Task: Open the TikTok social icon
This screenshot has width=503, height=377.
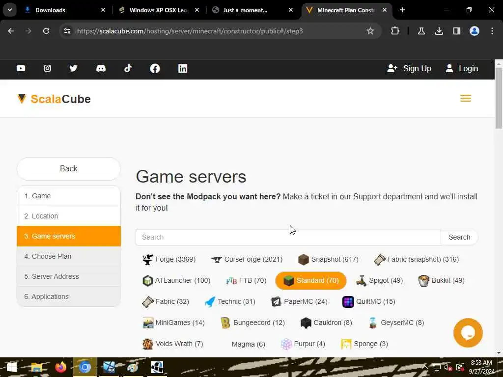Action: (x=128, y=68)
